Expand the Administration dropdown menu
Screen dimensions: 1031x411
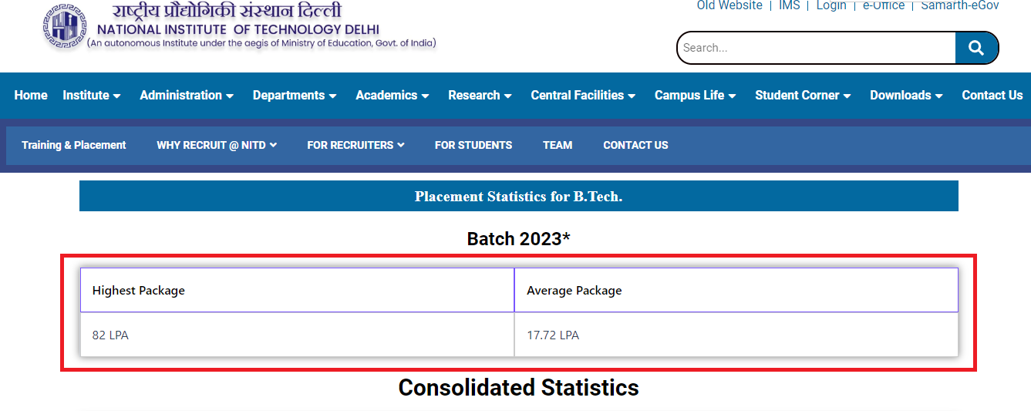(x=187, y=96)
